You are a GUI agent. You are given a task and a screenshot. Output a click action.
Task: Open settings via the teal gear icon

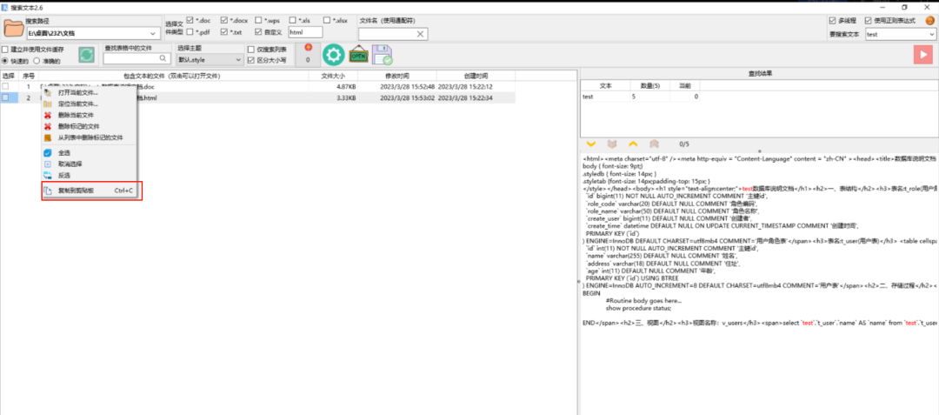(x=333, y=55)
